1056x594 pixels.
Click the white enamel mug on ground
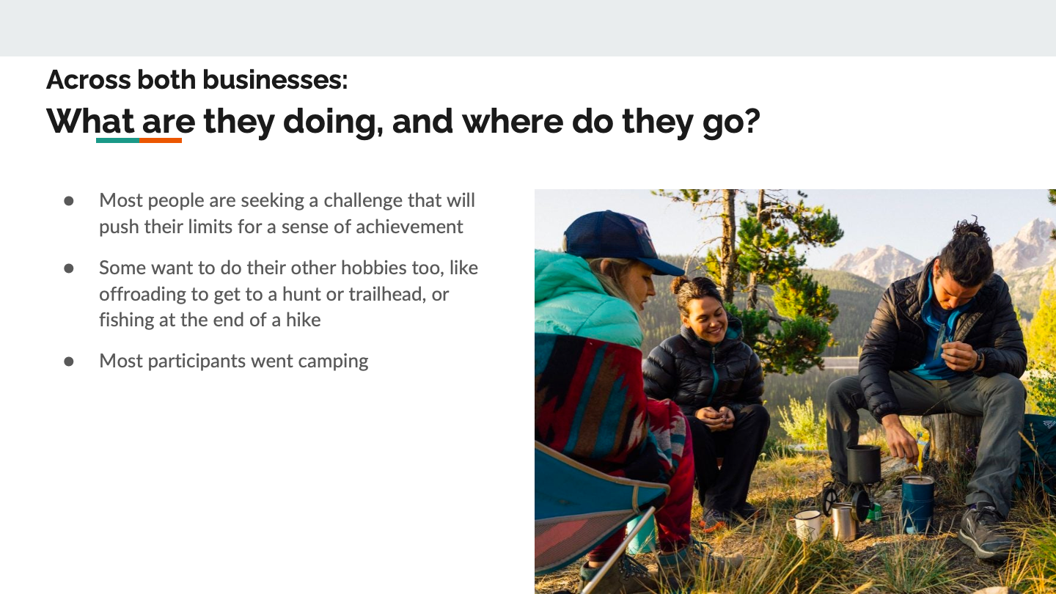[806, 524]
